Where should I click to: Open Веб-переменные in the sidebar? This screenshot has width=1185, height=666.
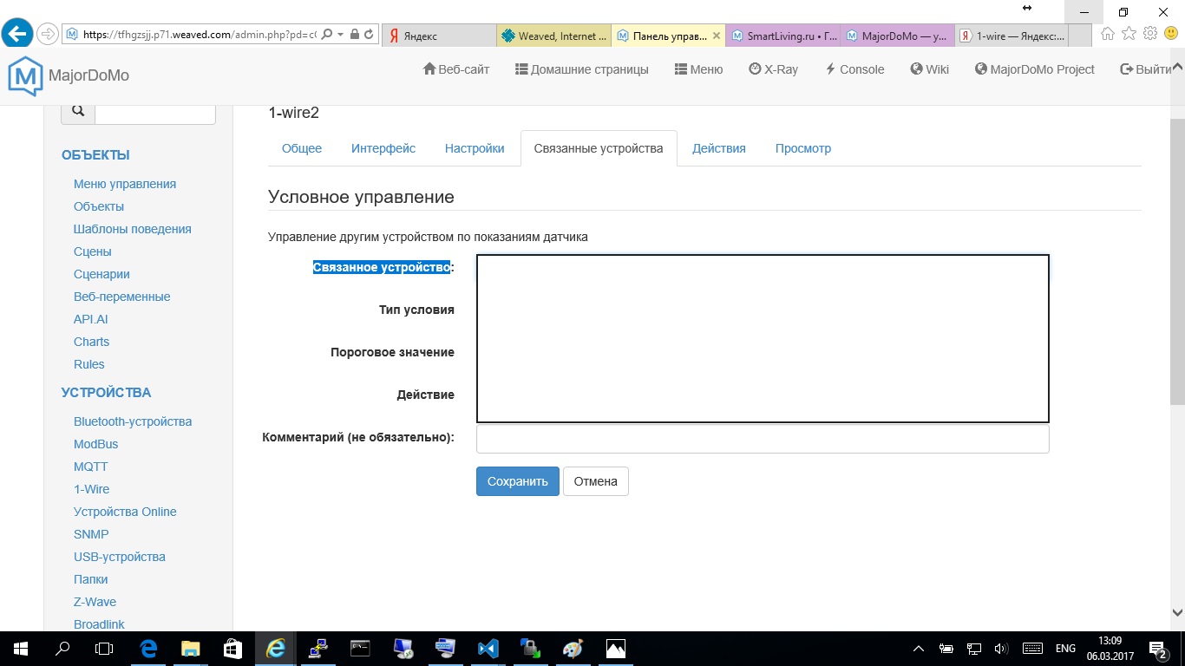point(122,297)
